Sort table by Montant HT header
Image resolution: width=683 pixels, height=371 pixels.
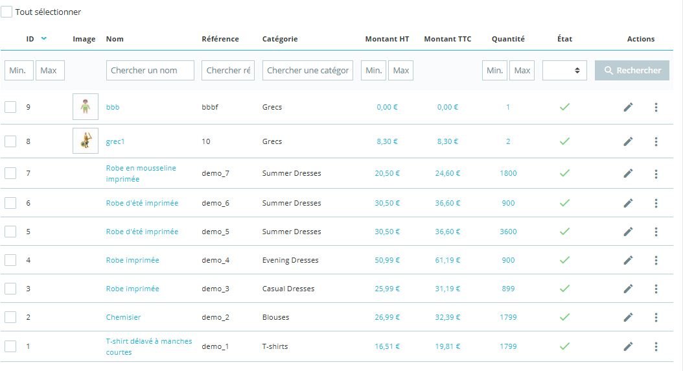coord(387,39)
